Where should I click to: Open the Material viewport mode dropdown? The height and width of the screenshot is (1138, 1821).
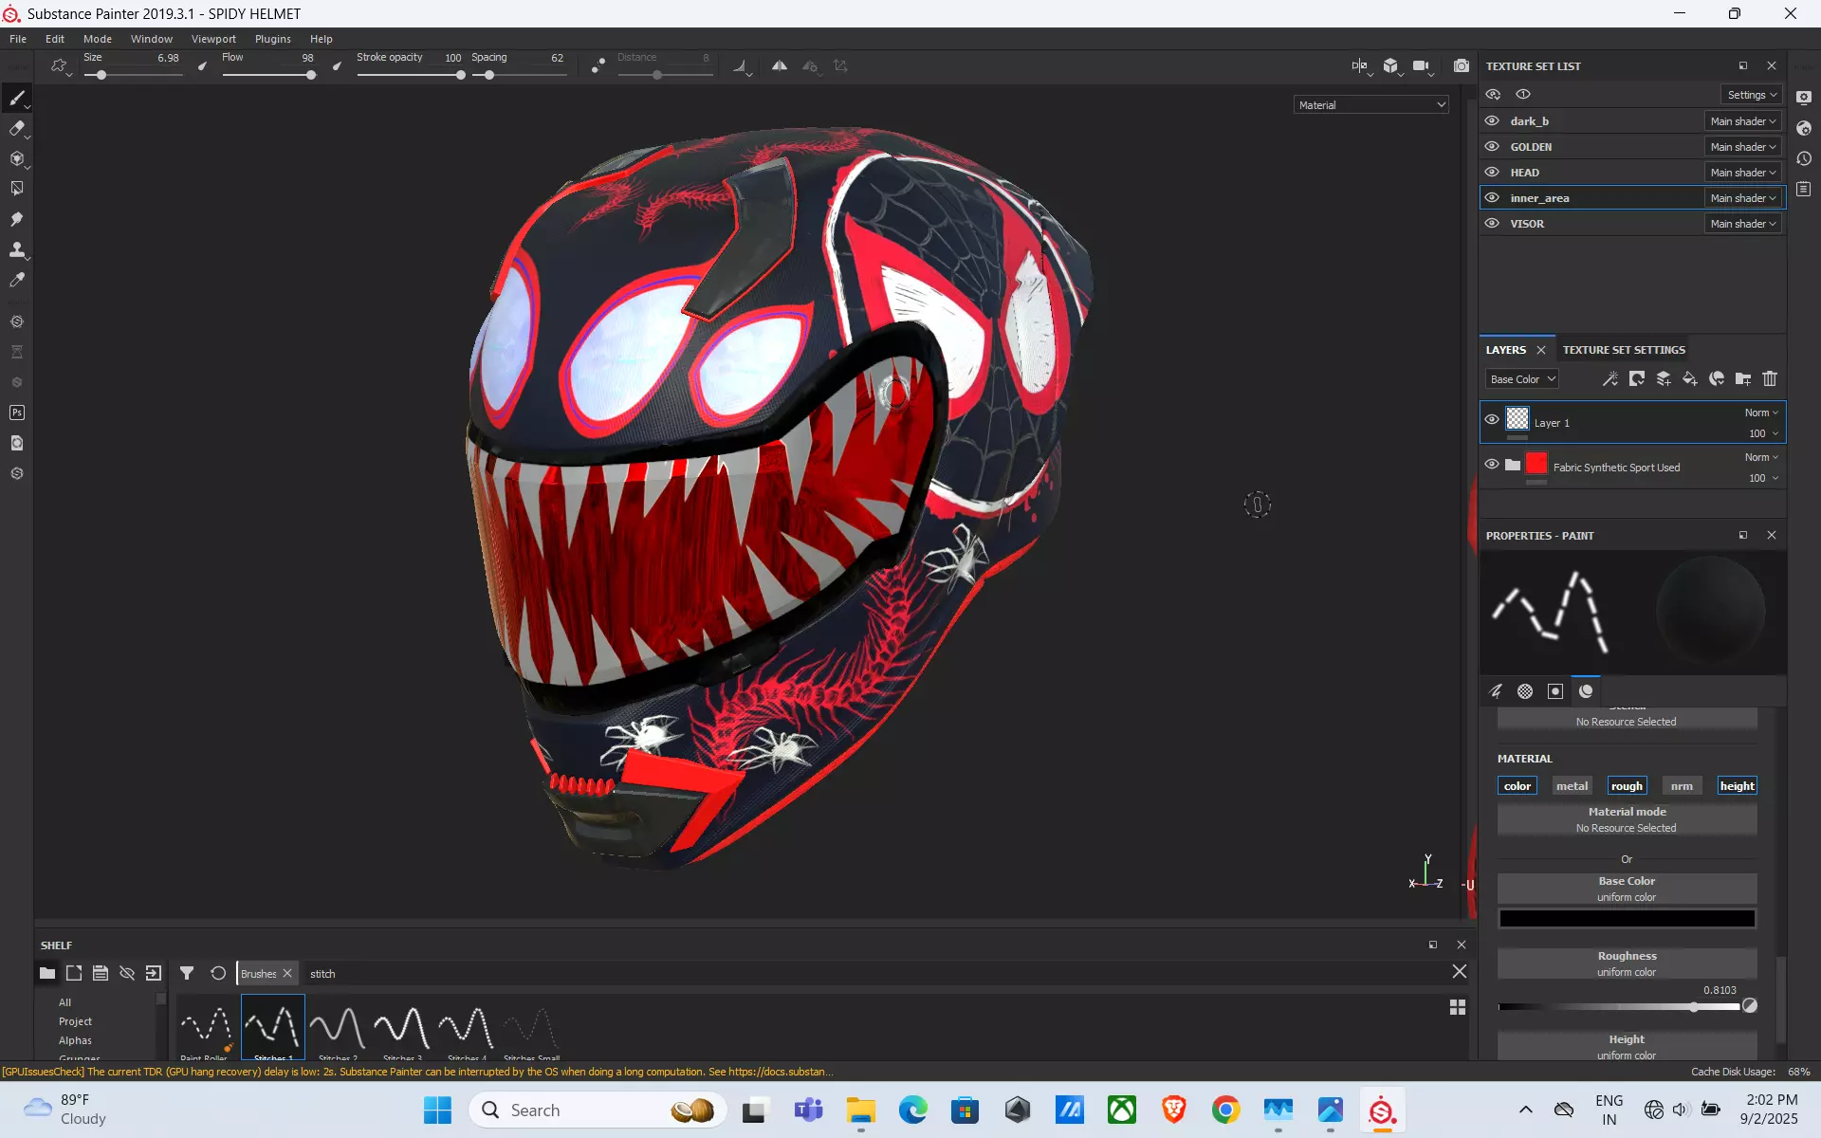(1371, 105)
